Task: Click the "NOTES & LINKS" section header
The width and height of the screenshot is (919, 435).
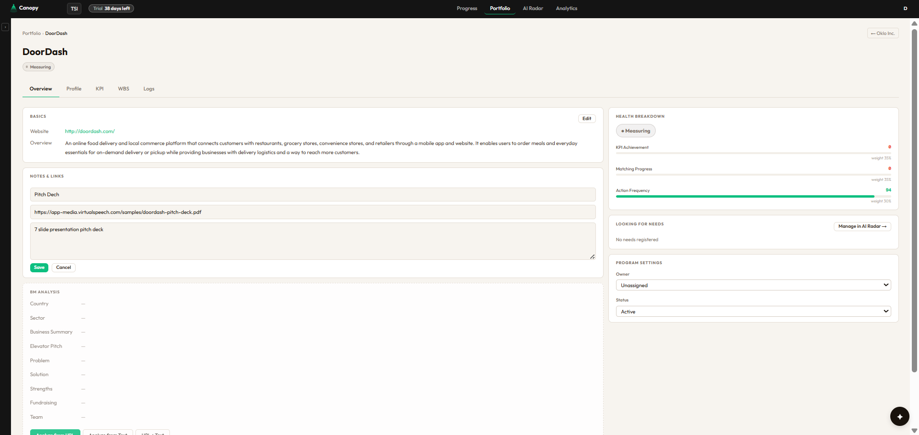Action: [47, 176]
